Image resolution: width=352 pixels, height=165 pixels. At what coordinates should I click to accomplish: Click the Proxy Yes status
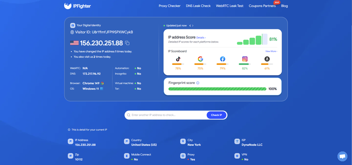tap(191, 159)
